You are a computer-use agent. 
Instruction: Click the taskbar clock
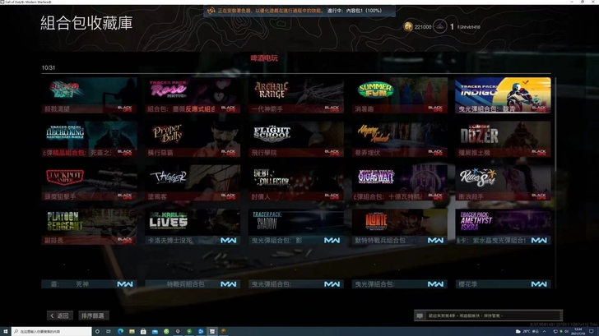[578, 331]
